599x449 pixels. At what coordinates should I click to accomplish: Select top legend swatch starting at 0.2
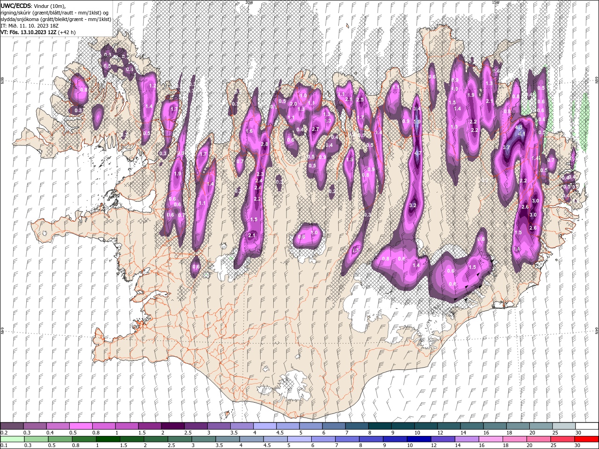(12, 426)
